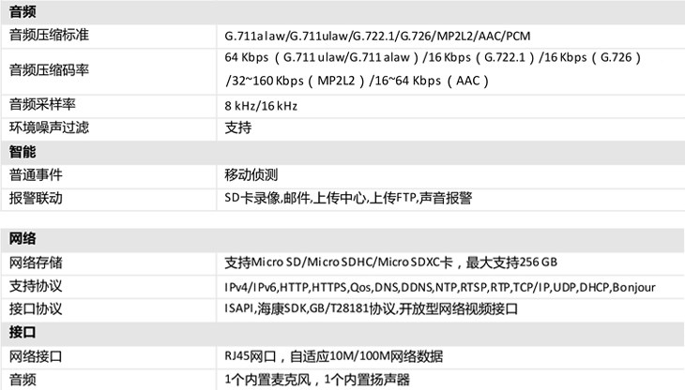Click the 音频采样率 row label
The image size is (685, 390).
(42, 104)
